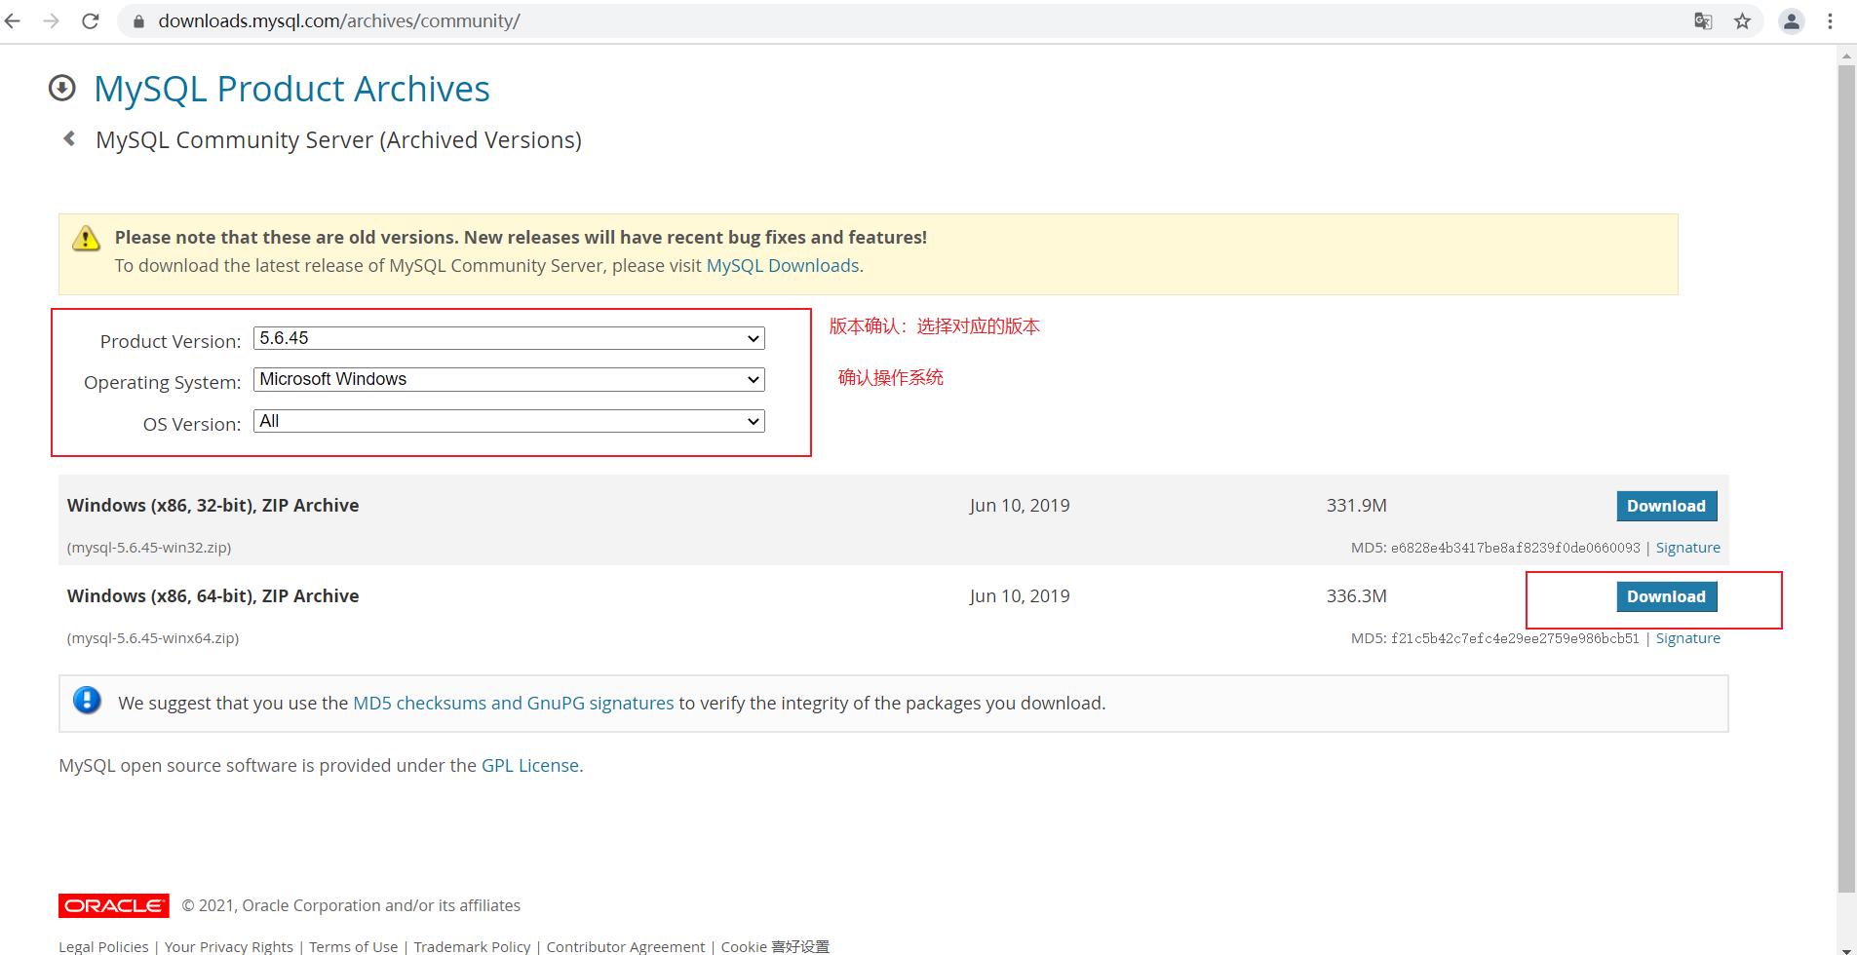Click the blue information icon
Image resolution: width=1857 pixels, height=955 pixels.
87,700
